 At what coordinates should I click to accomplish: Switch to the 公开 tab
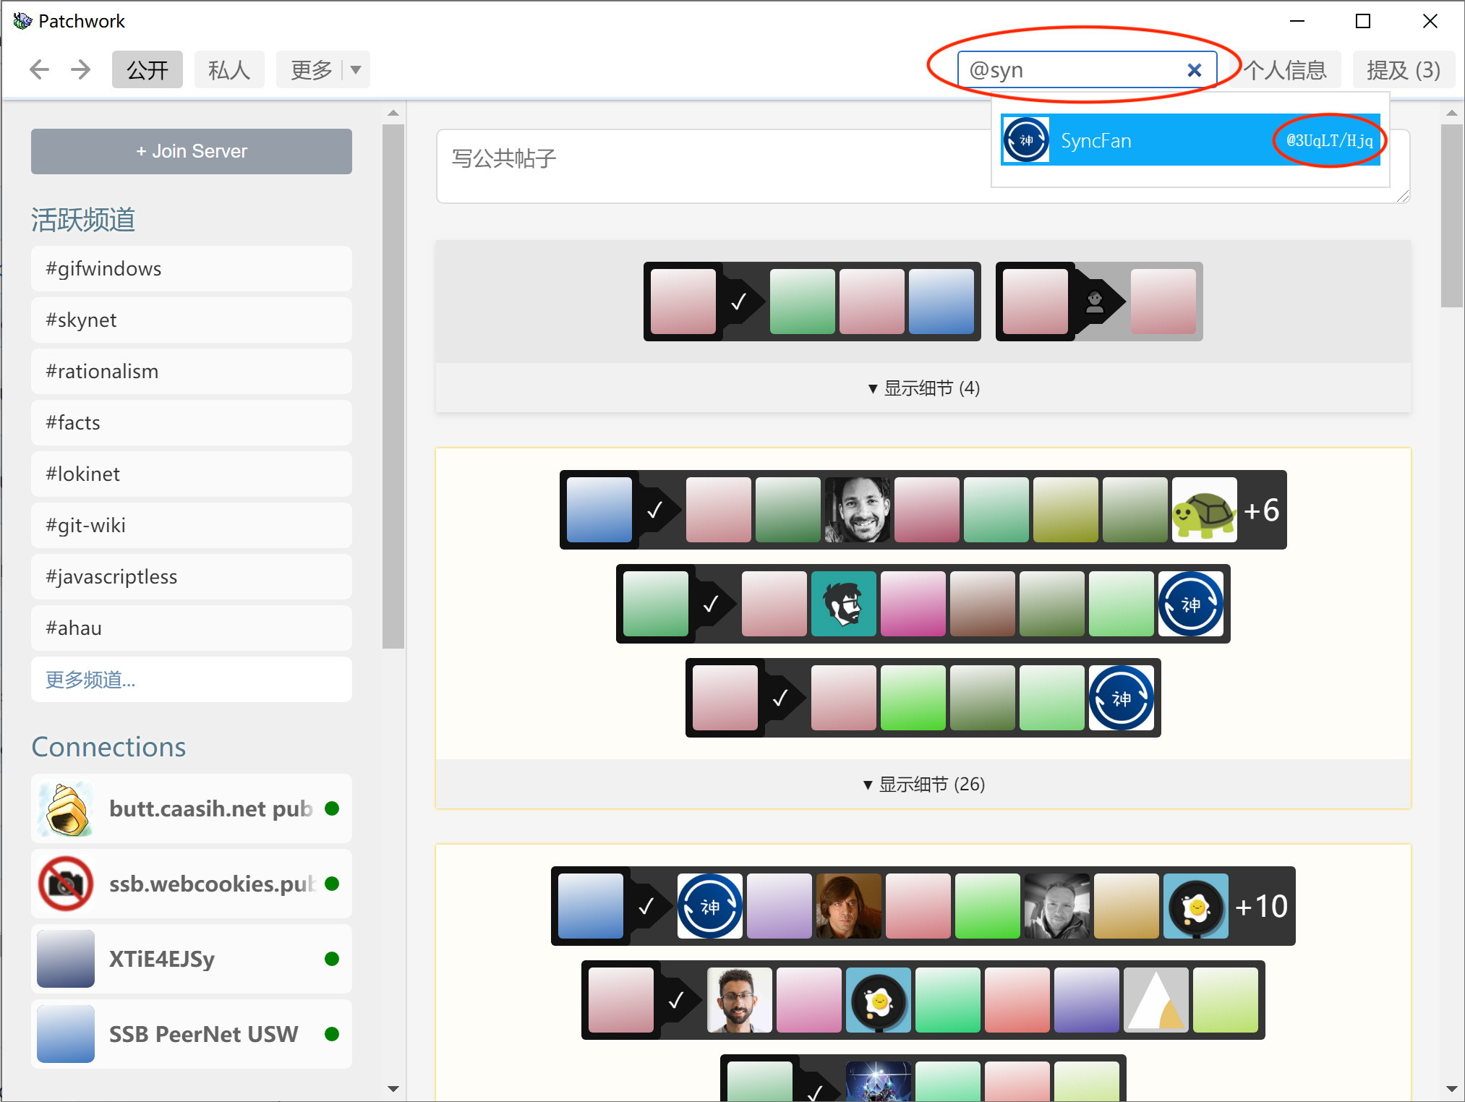click(148, 69)
